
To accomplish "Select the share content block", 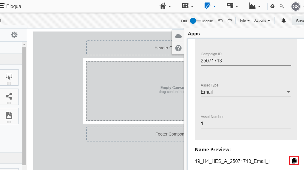I will click(x=9, y=97).
